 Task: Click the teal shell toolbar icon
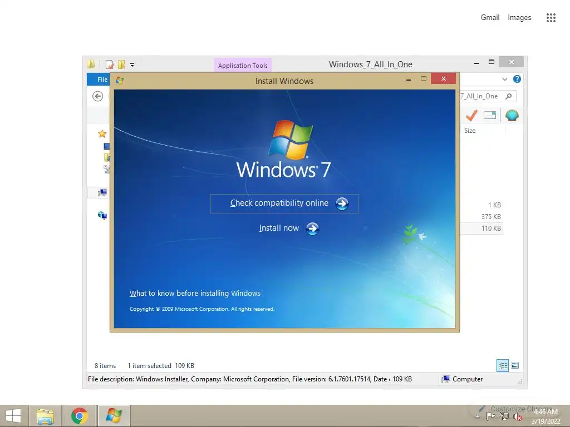click(x=512, y=116)
